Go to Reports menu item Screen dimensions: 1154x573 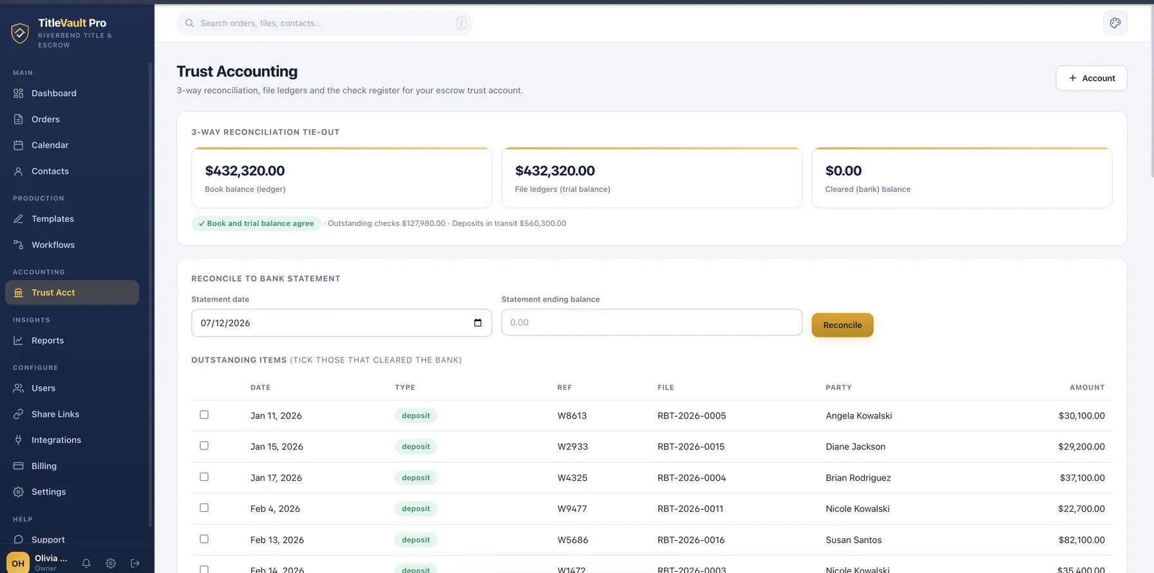(x=72, y=341)
